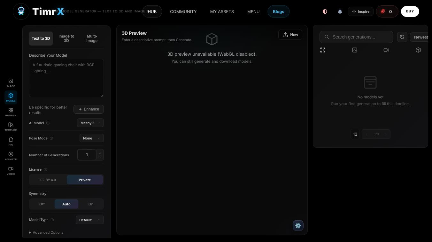Select the RIG tool

[11, 141]
